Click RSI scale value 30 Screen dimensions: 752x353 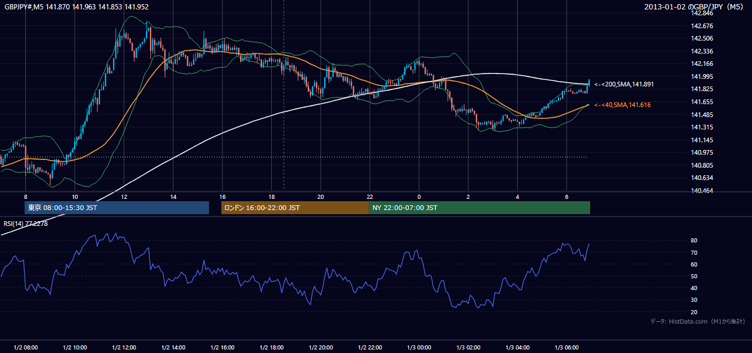tap(694, 300)
